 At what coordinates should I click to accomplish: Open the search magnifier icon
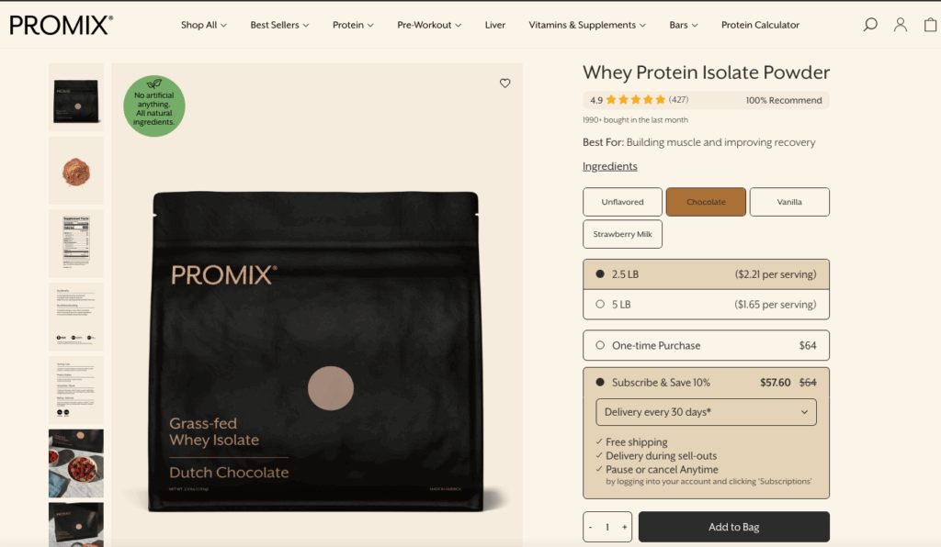tap(869, 25)
